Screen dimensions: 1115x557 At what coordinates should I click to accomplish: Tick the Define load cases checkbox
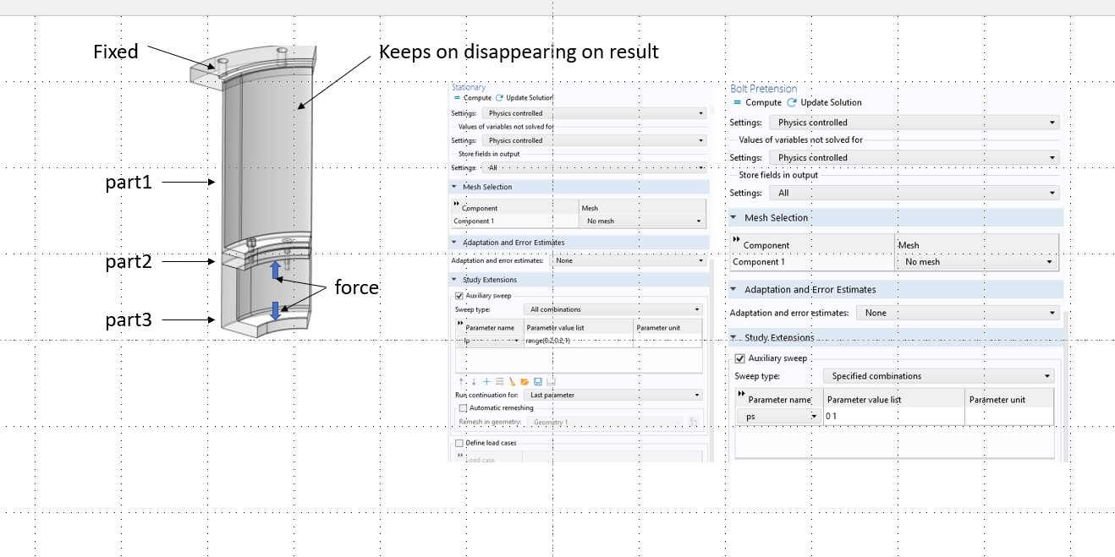tap(459, 443)
